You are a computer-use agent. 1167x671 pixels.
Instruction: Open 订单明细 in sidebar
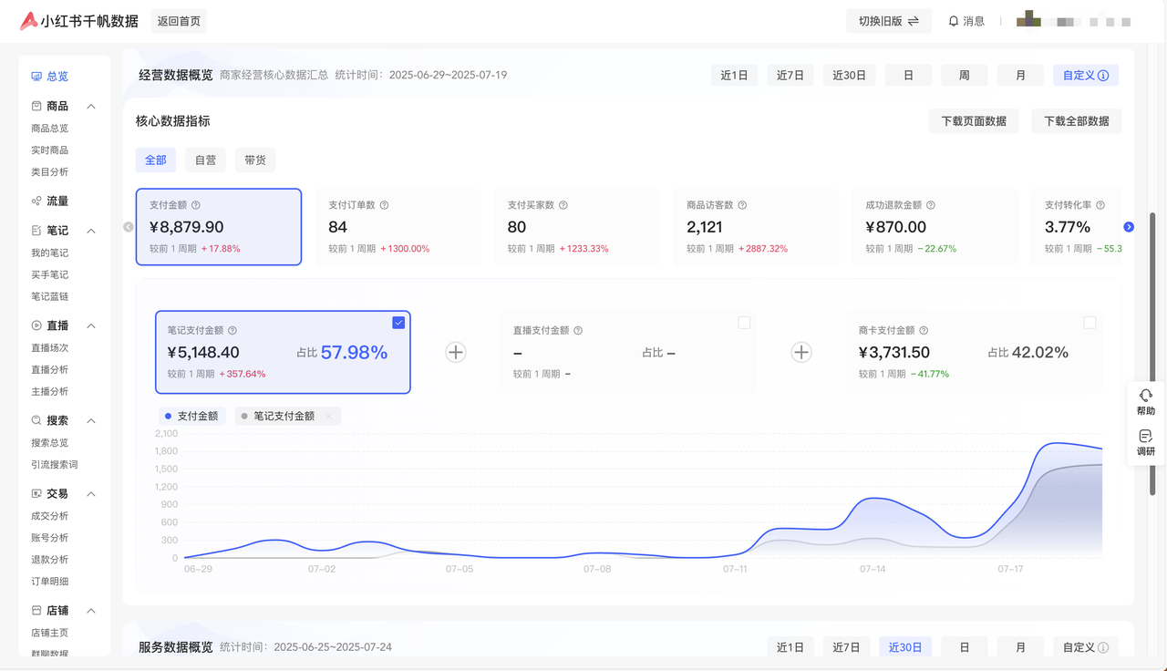pos(49,582)
